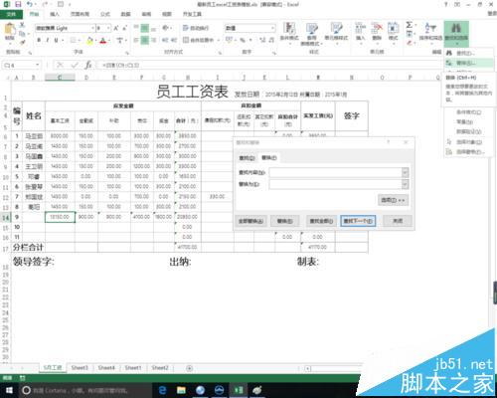The image size is (497, 398).
Task: Select the Replace entry in dropdown menu
Action: click(468, 63)
